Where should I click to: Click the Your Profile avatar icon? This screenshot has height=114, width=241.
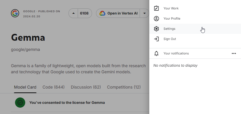156,19
